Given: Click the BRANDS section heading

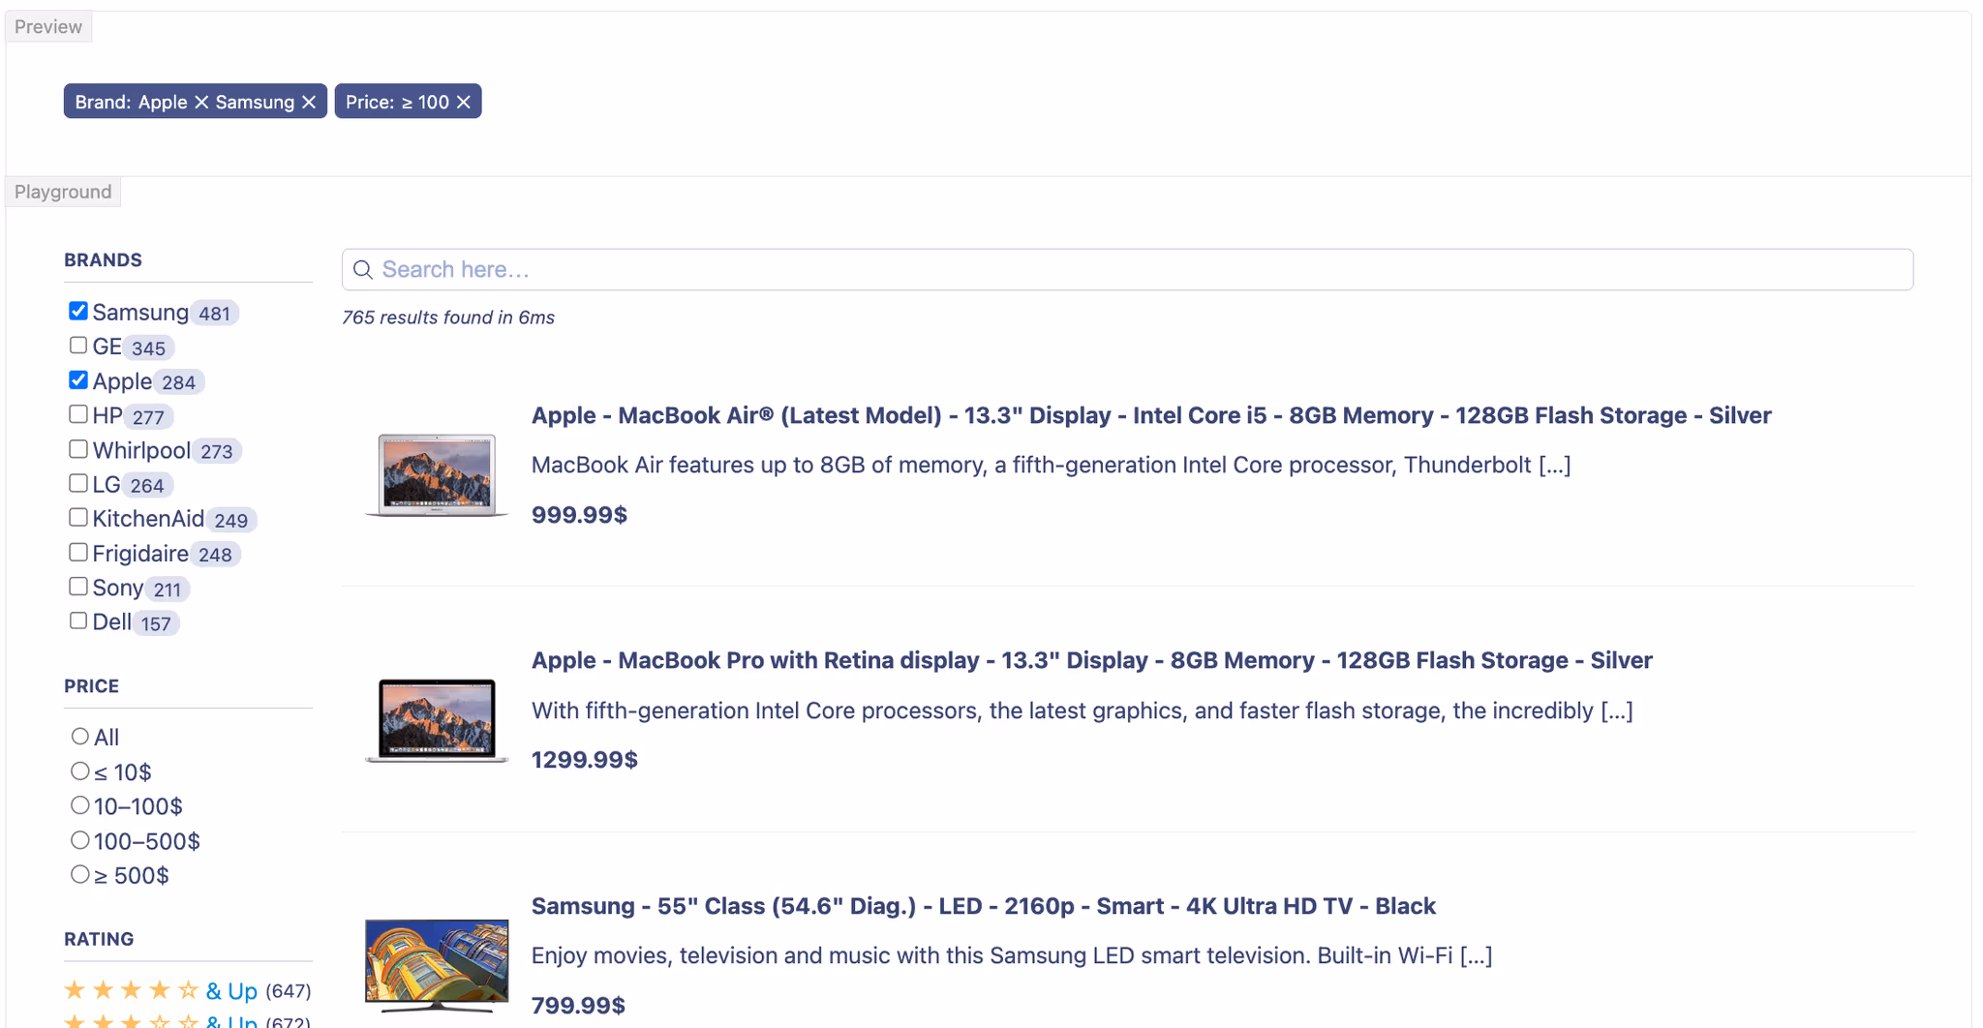Looking at the screenshot, I should 103,260.
